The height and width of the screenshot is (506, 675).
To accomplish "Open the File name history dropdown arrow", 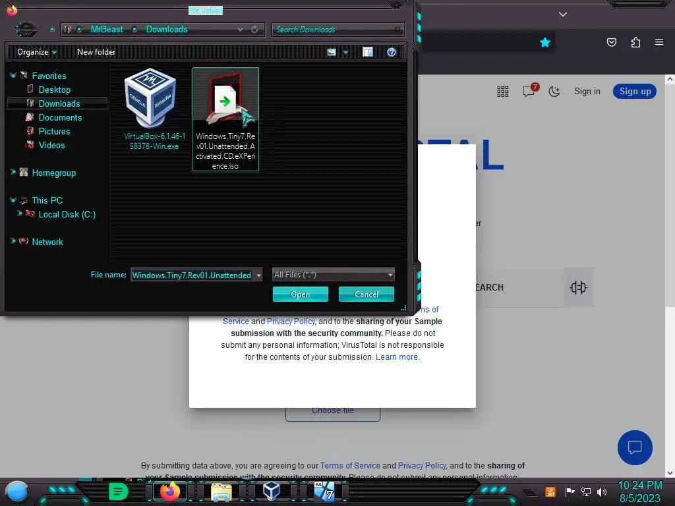I will pyautogui.click(x=258, y=275).
